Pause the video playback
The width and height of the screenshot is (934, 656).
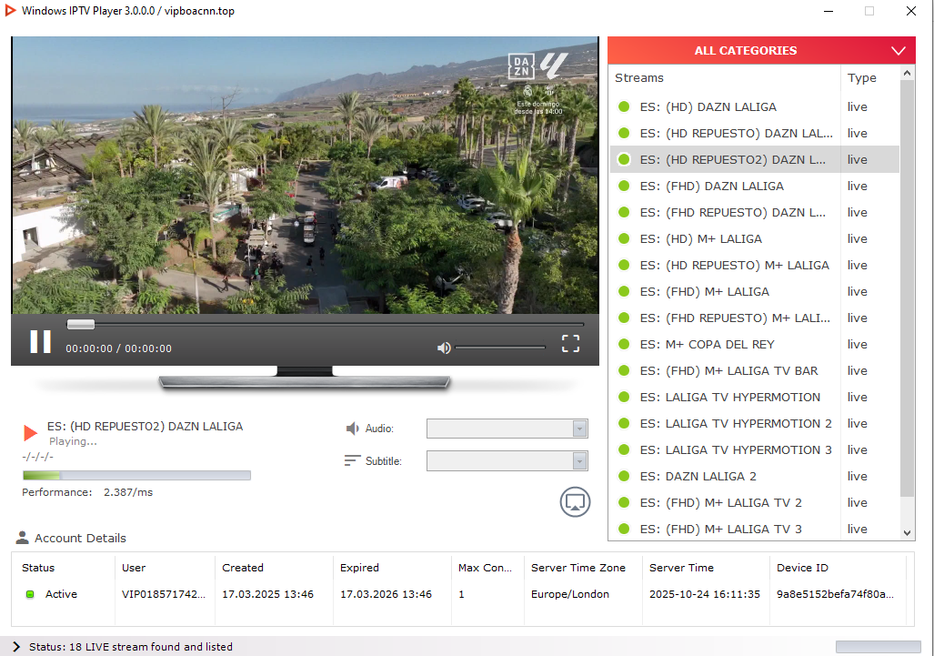point(40,342)
